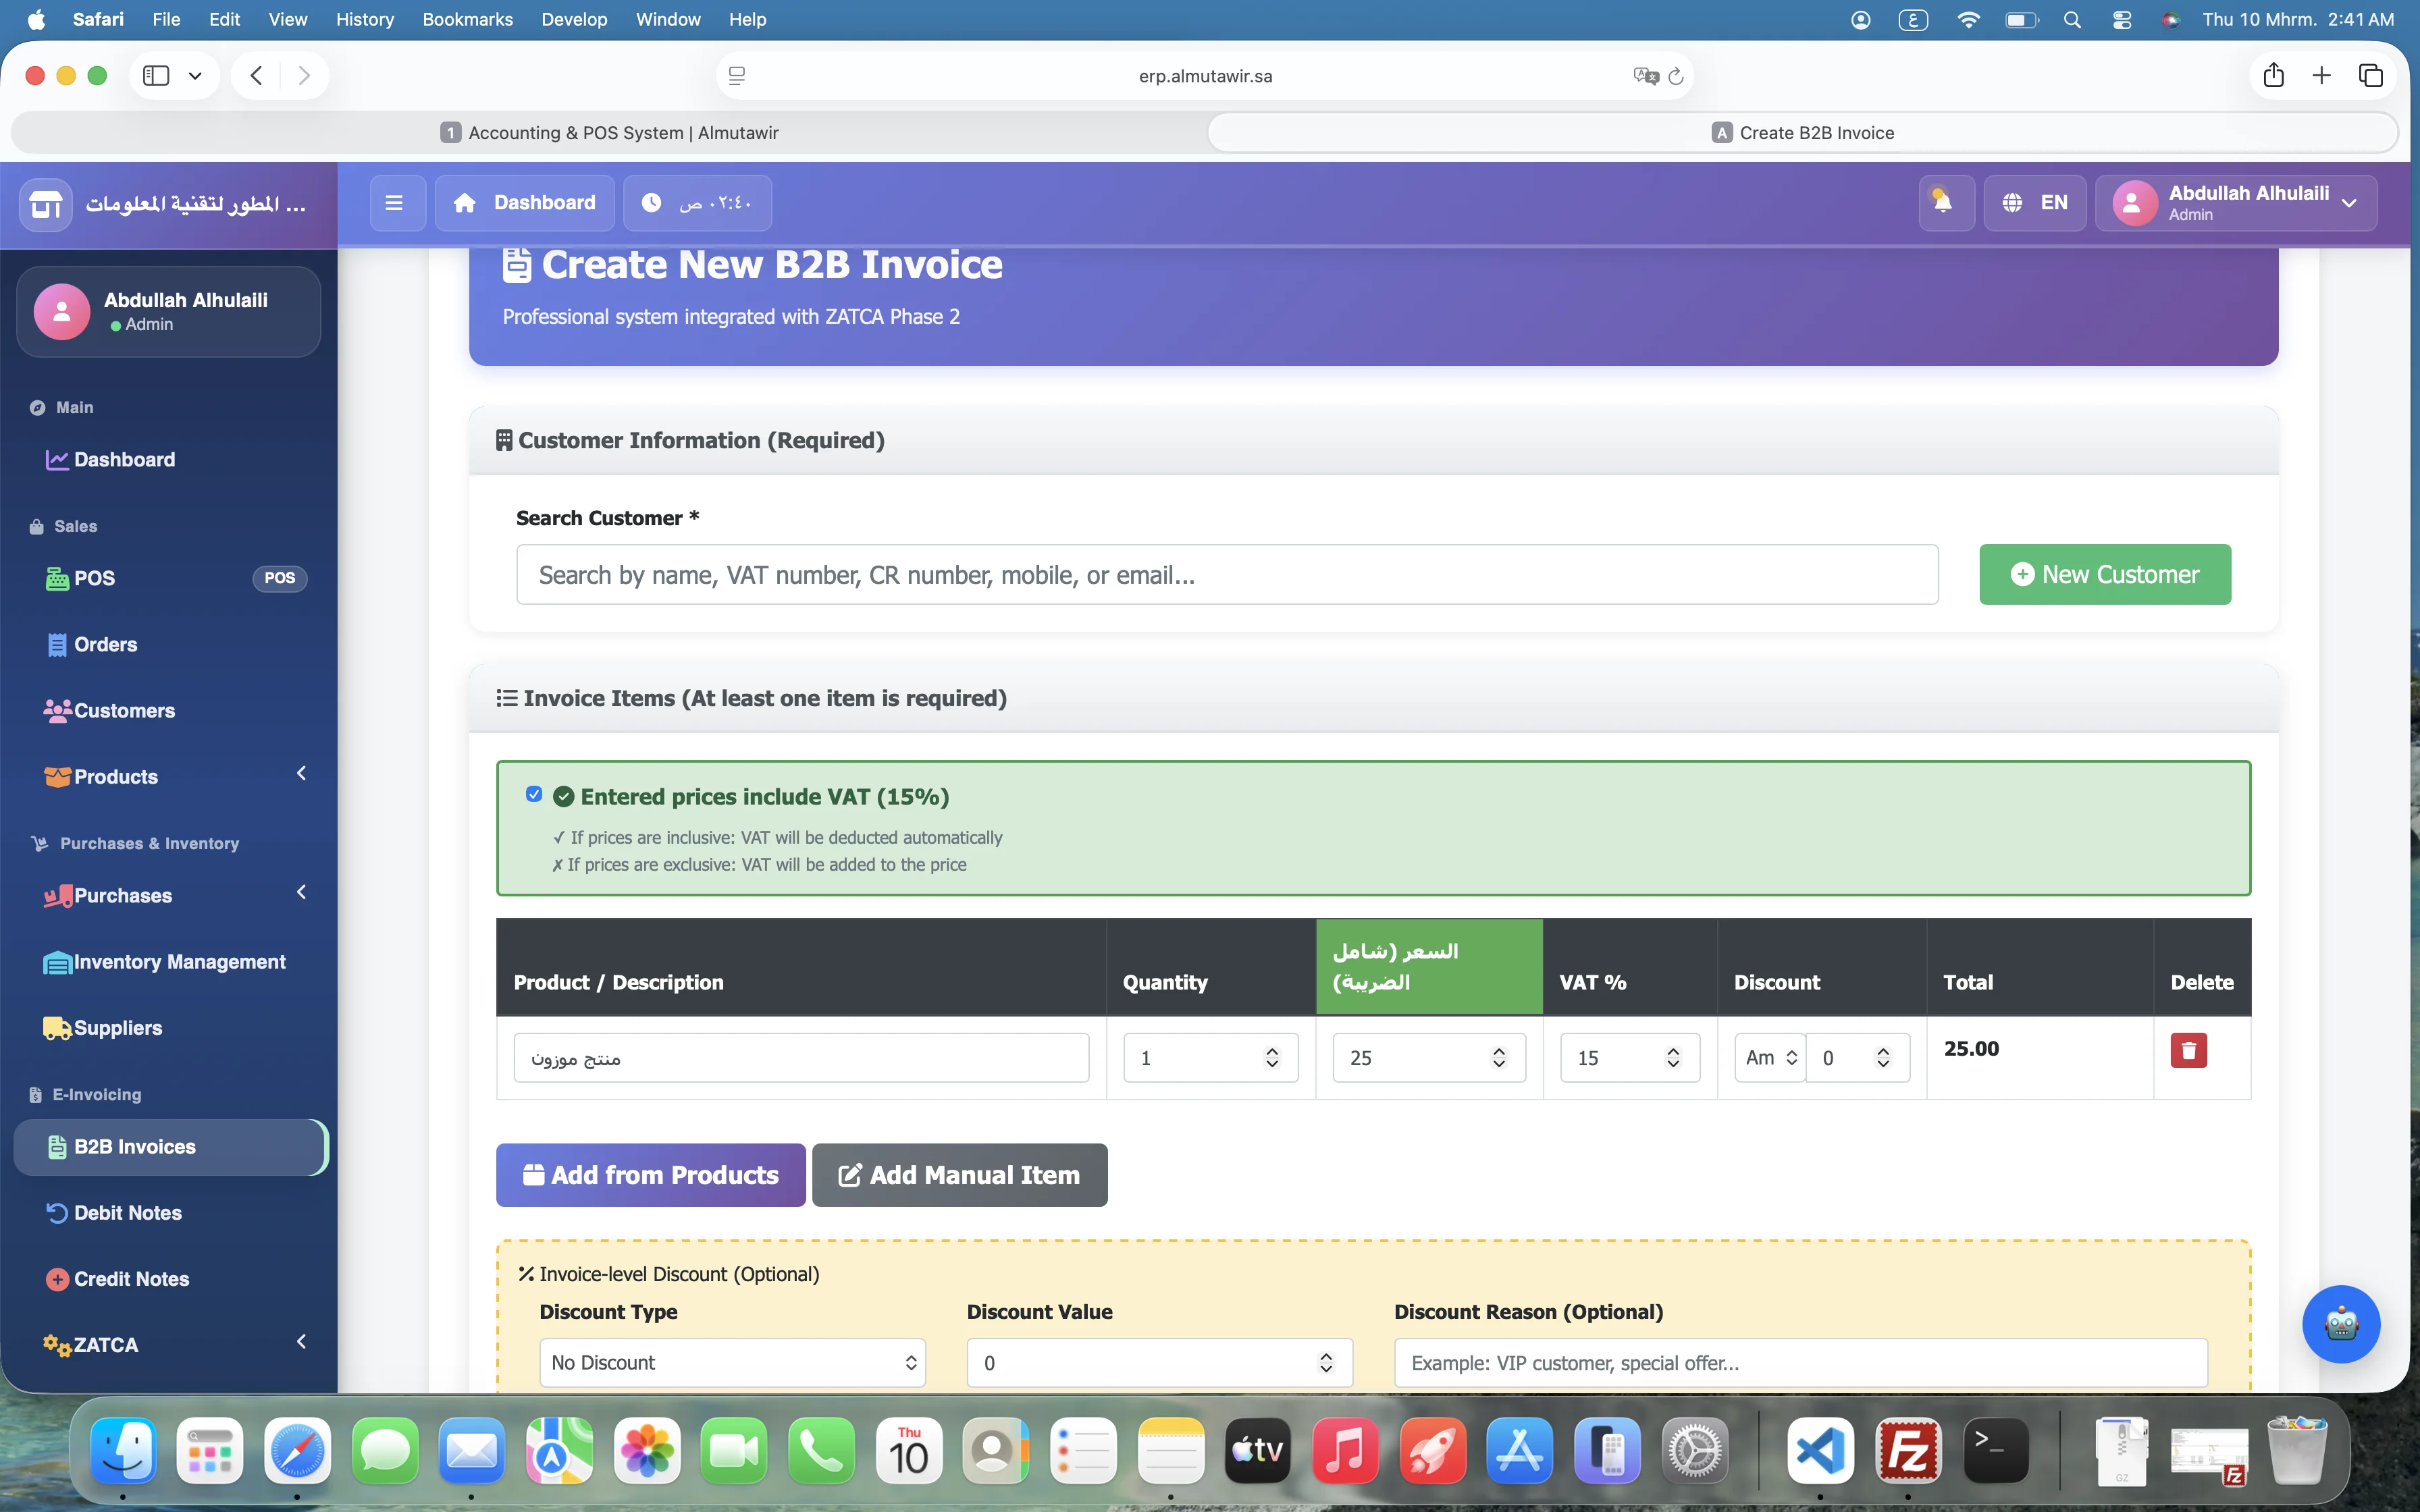The width and height of the screenshot is (2420, 1512).
Task: Switch language with EN button
Action: click(2035, 203)
